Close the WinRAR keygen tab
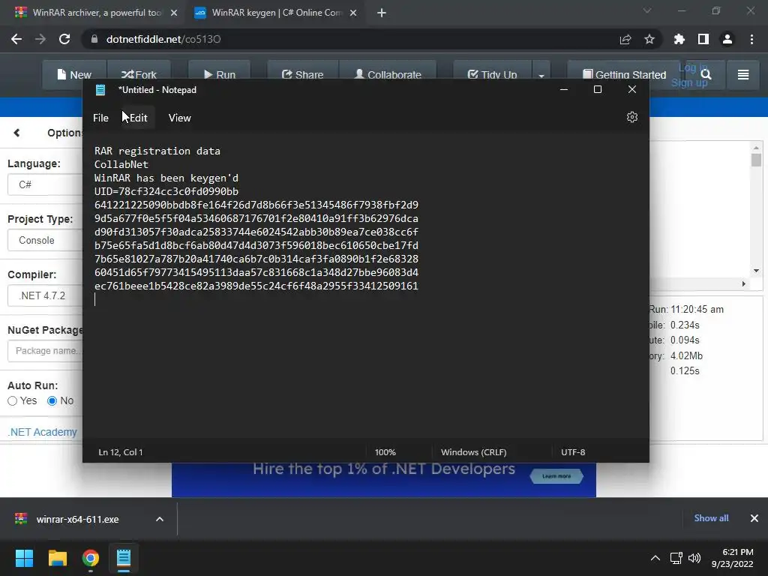This screenshot has height=576, width=768. pos(353,13)
